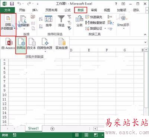Click 数据验证 (Data Validation) button

94,29
